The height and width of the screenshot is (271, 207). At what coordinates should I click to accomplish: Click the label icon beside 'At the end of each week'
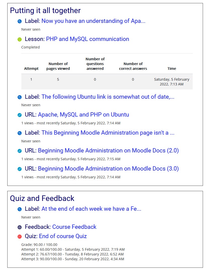20,209
